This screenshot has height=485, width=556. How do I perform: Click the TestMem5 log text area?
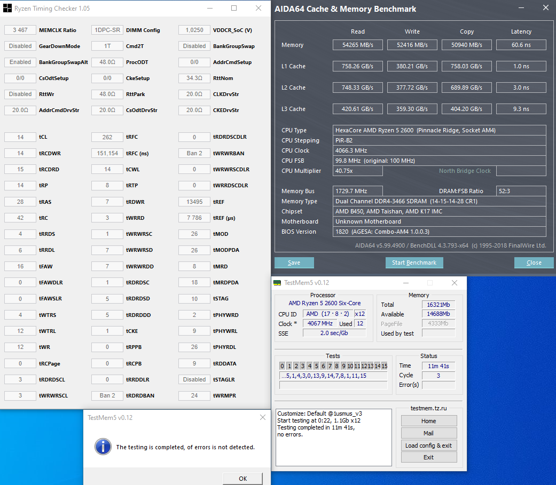click(x=334, y=438)
